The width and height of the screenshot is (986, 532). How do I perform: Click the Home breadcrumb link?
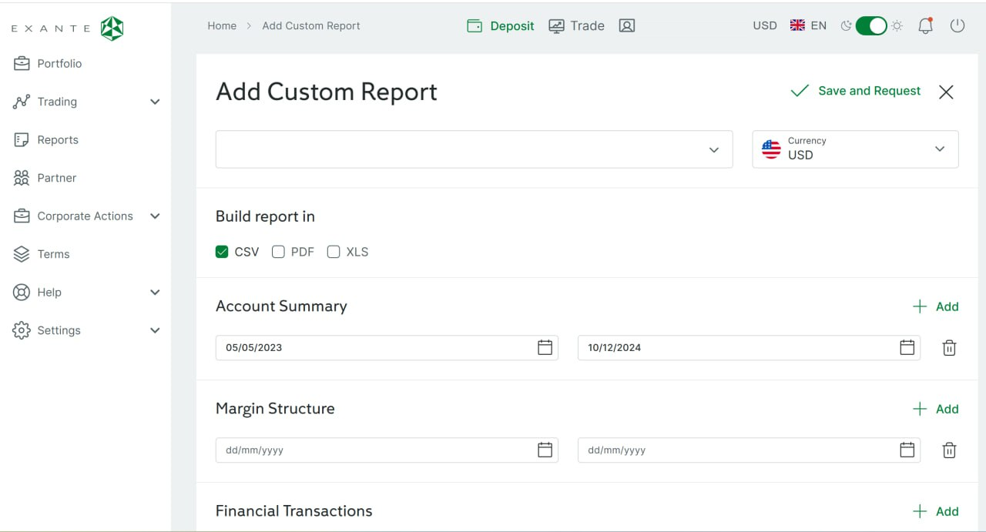click(222, 26)
